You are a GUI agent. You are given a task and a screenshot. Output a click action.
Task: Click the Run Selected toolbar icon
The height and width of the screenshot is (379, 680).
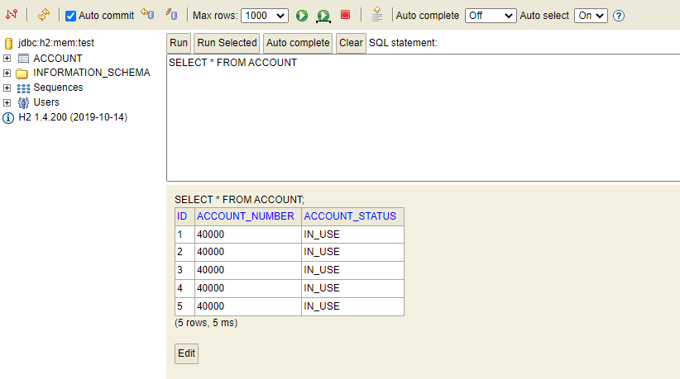click(323, 16)
